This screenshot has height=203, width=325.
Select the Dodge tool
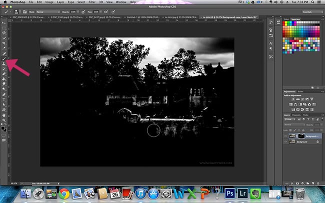point(3,89)
